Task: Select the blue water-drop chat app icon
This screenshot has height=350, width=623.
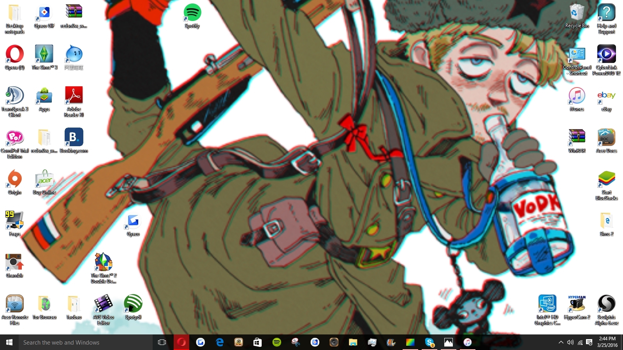Action: 74,57
